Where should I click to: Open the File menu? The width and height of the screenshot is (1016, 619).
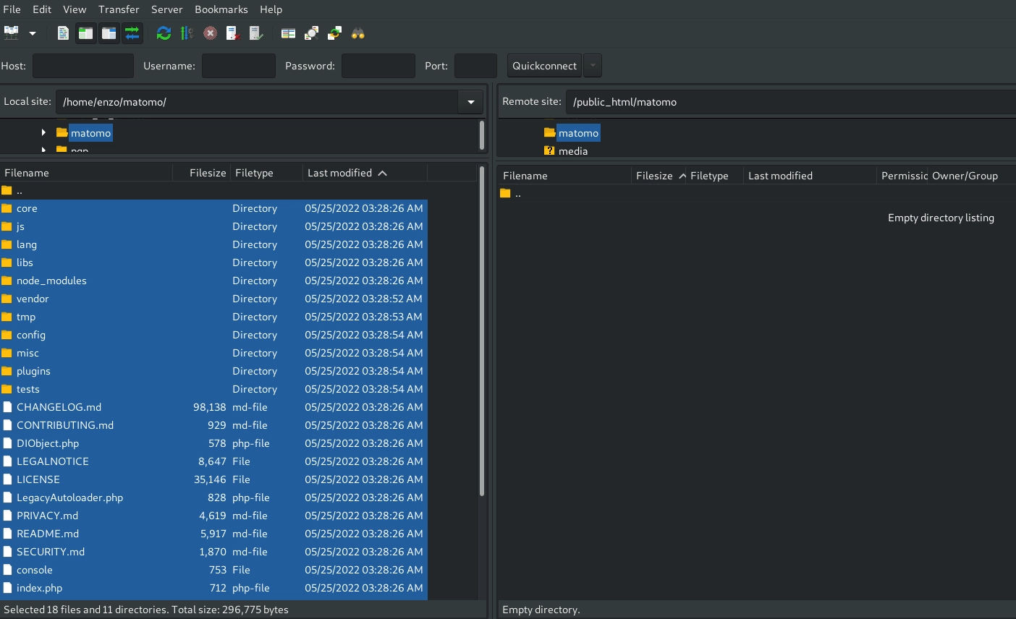pyautogui.click(x=12, y=9)
